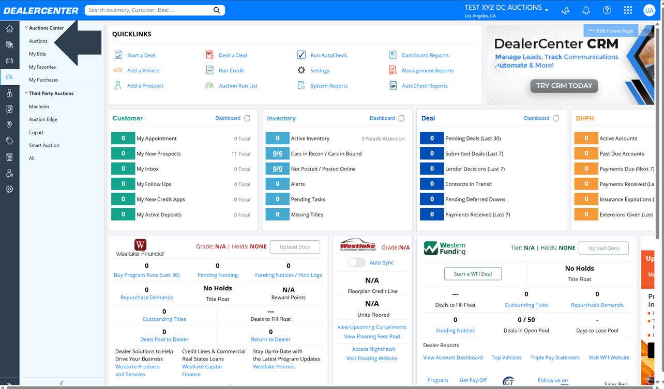
Task: Open the View Upcoming Curtailments link
Action: (x=372, y=327)
